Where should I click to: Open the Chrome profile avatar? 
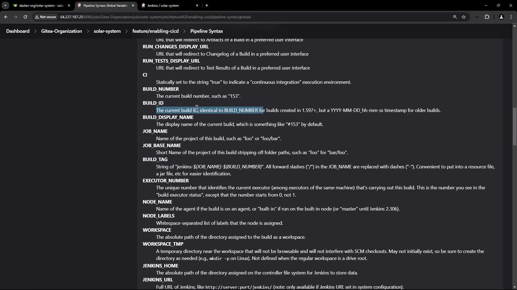501,17
